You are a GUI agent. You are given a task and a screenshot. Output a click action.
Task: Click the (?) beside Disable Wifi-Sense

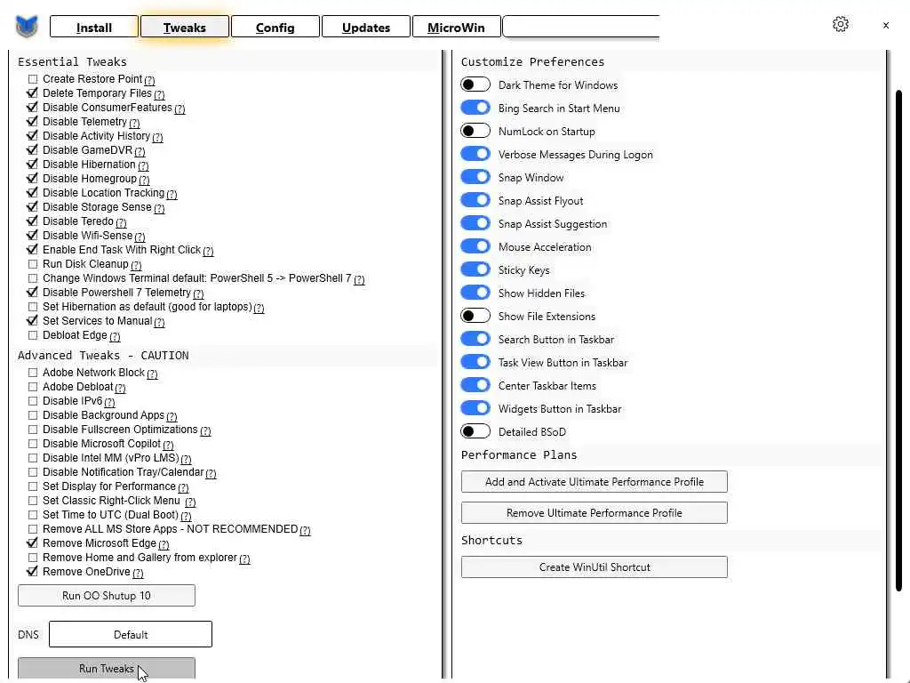pos(140,237)
